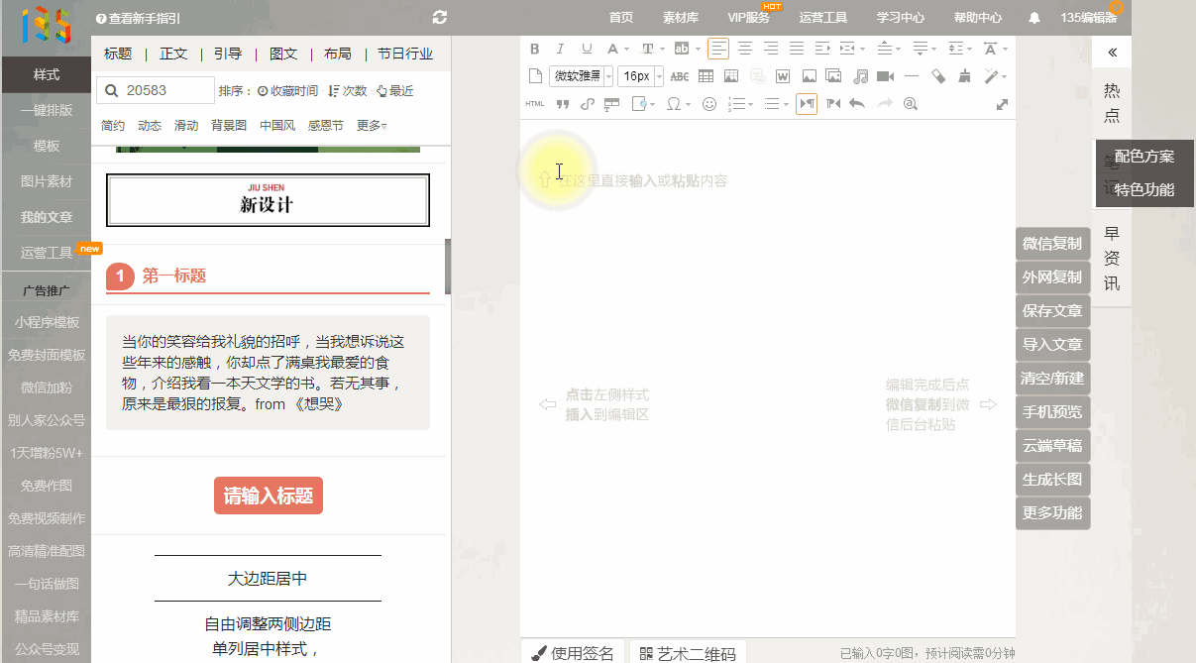Toggle underline text formatting
1196x663 pixels.
(x=587, y=49)
